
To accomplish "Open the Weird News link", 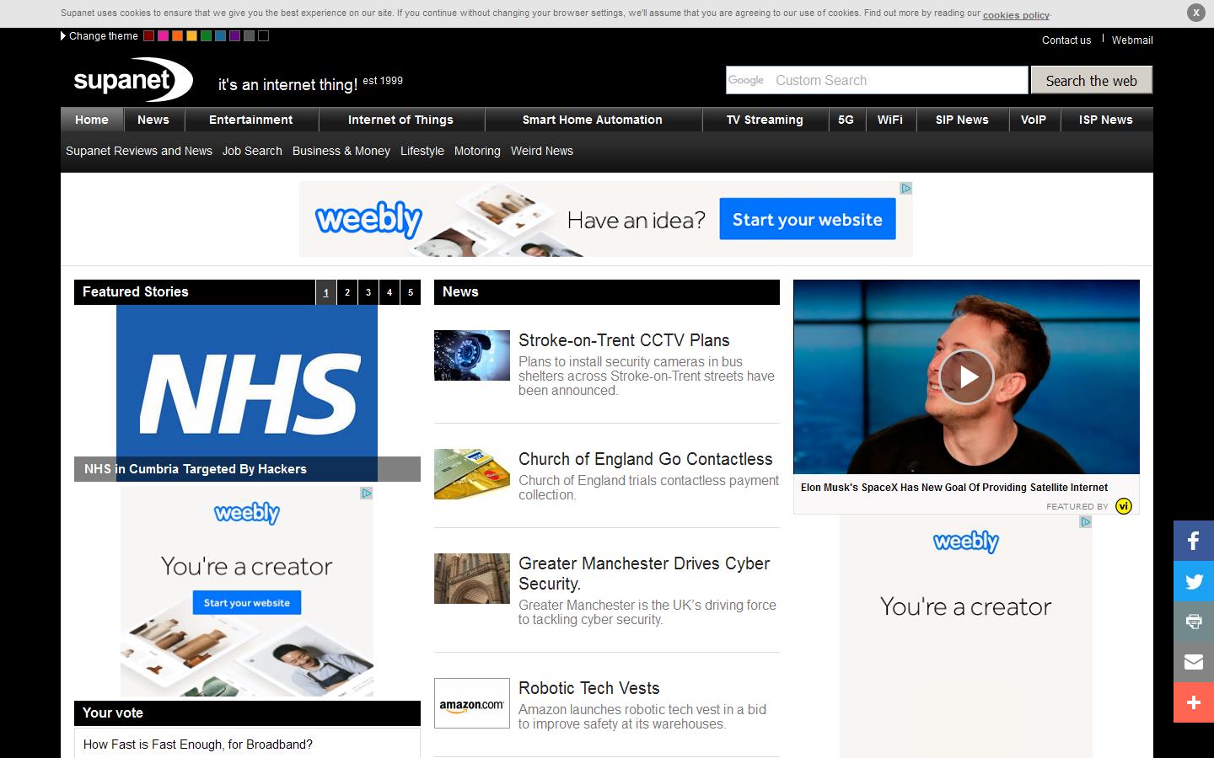I will 542,151.
